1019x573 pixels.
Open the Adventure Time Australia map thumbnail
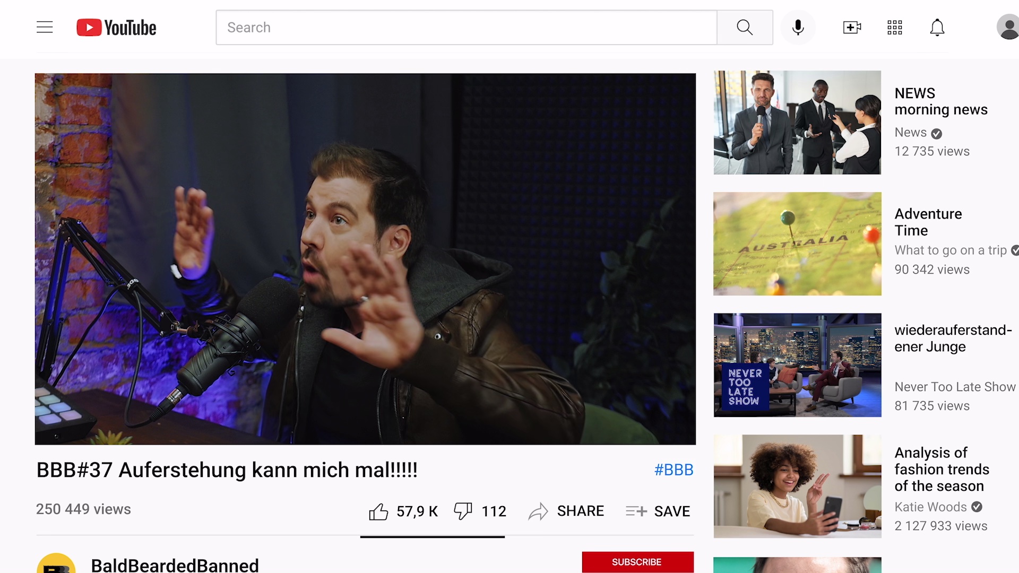click(797, 244)
